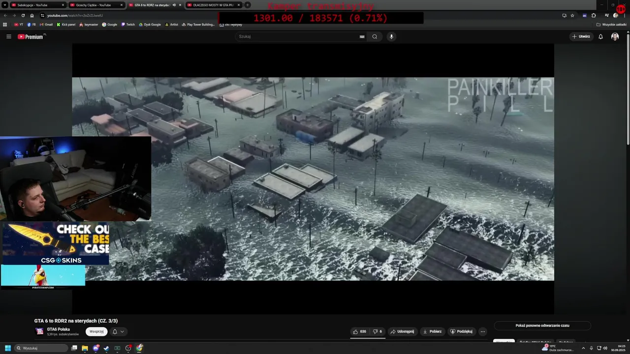Click Wesprzyj join button
Viewport: 630px width, 354px height.
[x=96, y=331]
